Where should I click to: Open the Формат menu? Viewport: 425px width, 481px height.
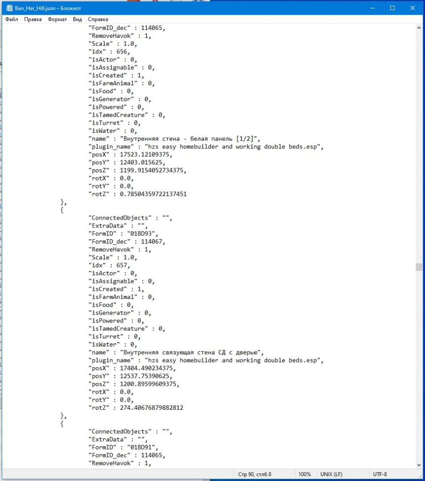[x=57, y=19]
